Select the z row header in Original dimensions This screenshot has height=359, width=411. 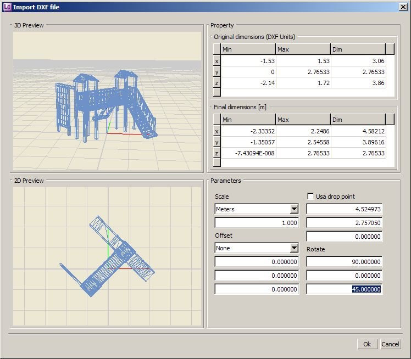tap(217, 83)
